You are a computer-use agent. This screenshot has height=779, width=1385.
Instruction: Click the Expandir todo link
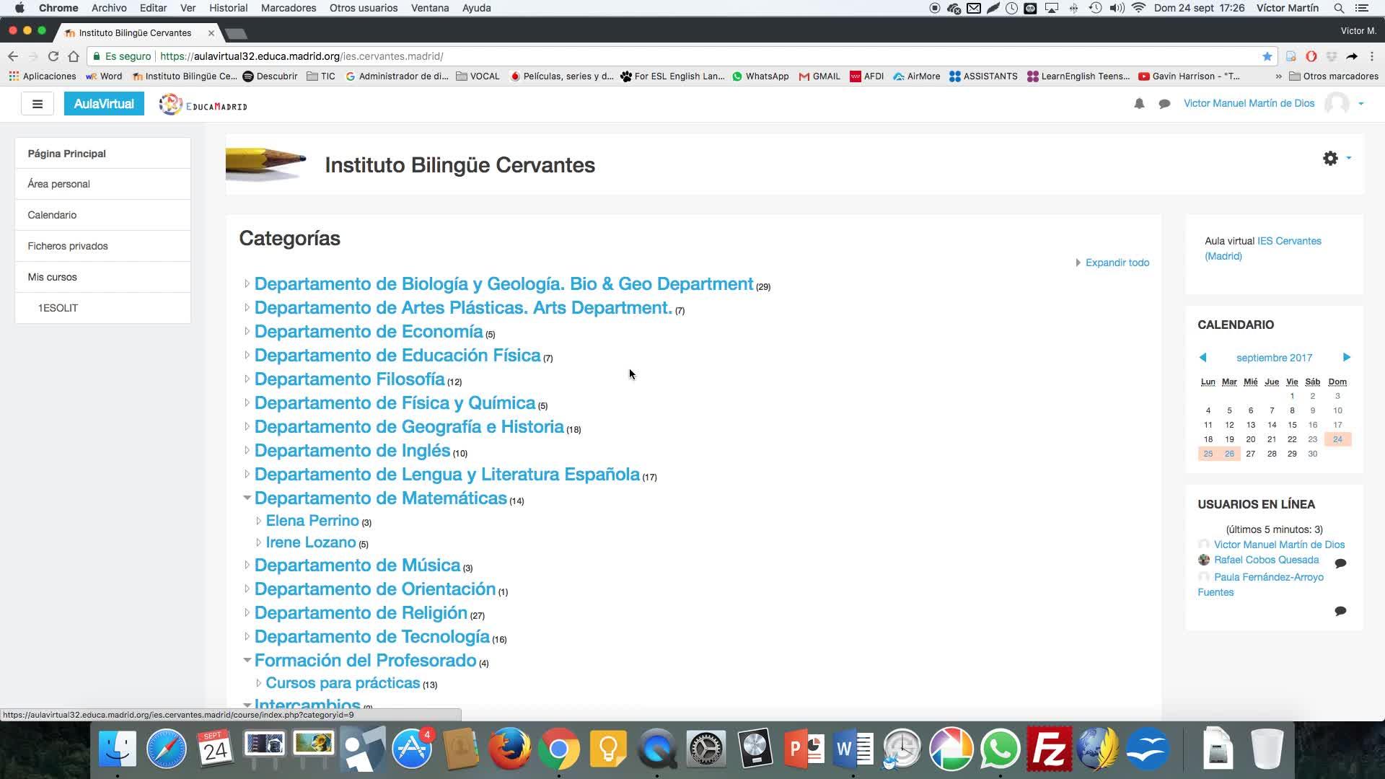click(1117, 263)
